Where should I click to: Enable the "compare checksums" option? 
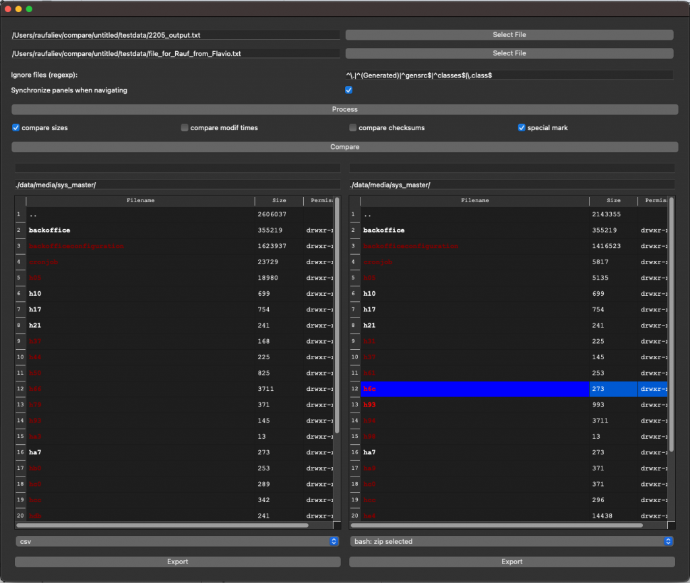(352, 127)
